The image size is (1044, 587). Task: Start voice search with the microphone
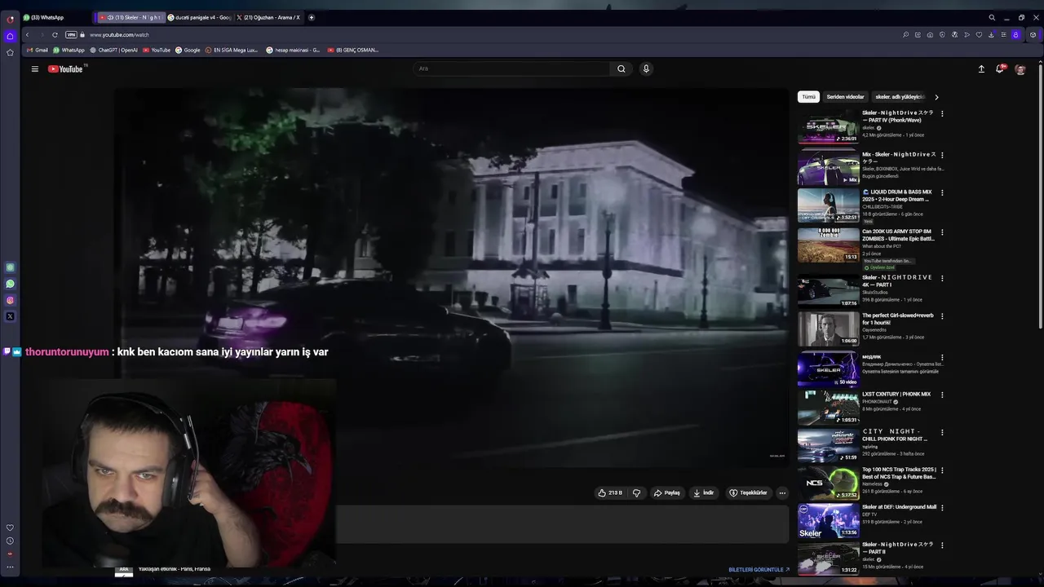click(646, 69)
